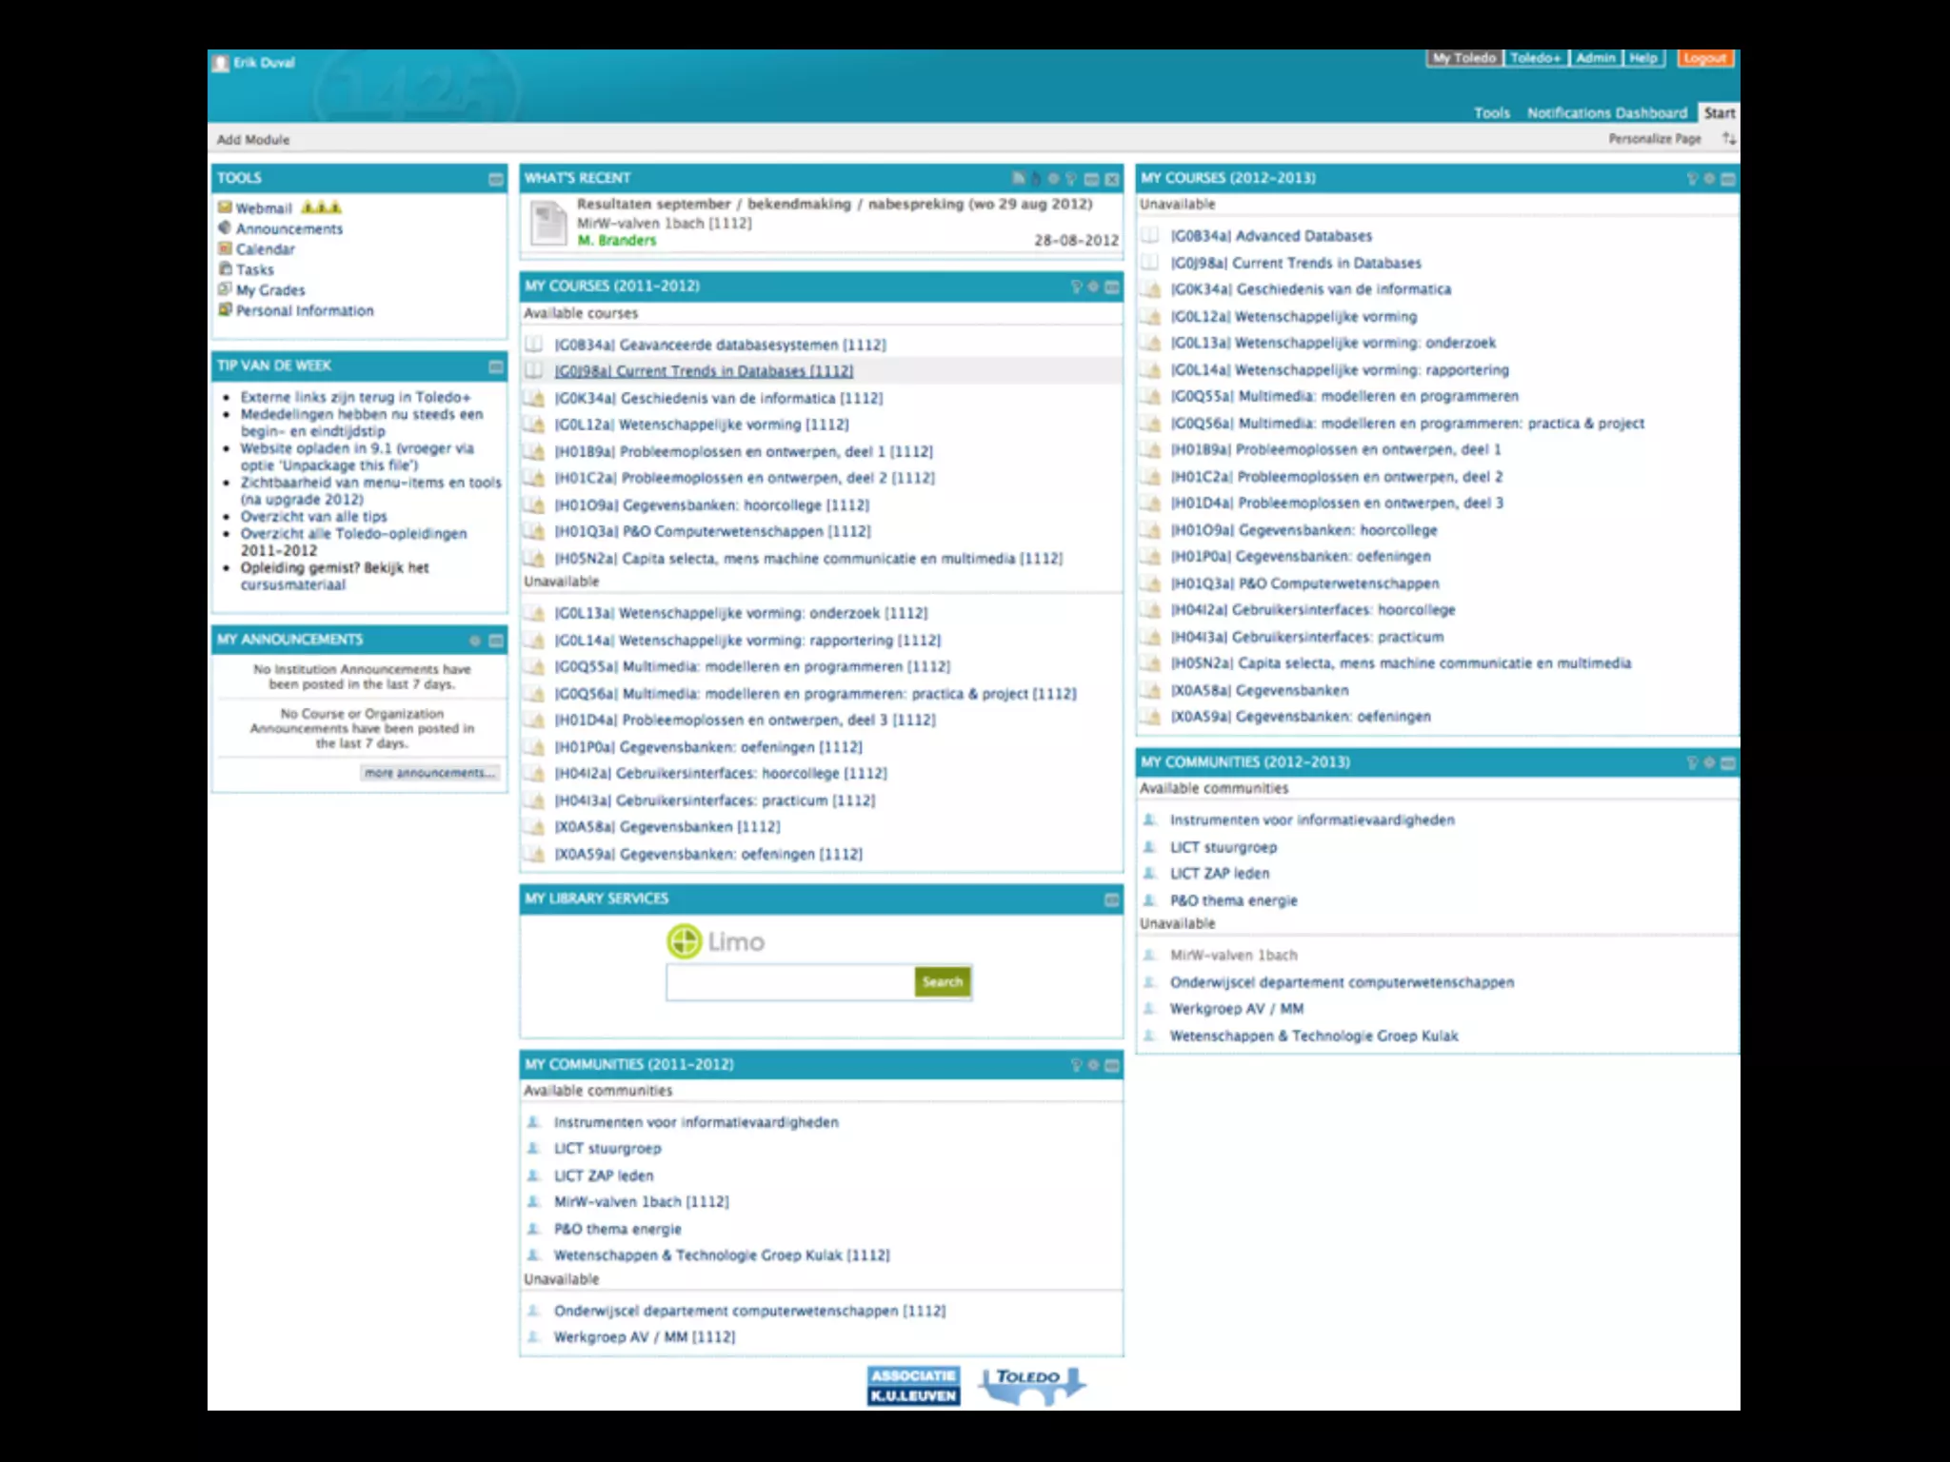Minimize the My Courses (2012-2013) module

1727,179
